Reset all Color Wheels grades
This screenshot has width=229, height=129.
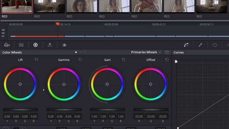[167, 52]
